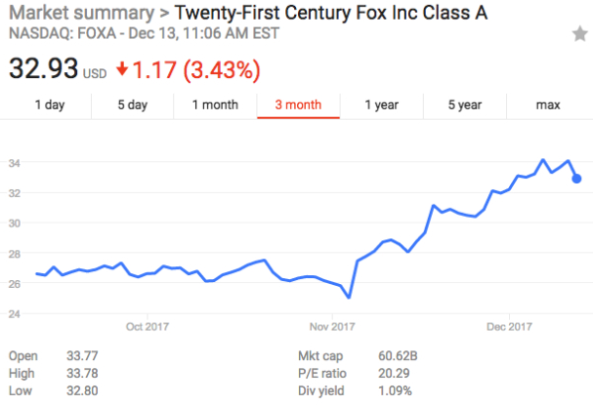The width and height of the screenshot is (593, 406).
Task: Select the 3 month tab
Action: click(x=298, y=104)
